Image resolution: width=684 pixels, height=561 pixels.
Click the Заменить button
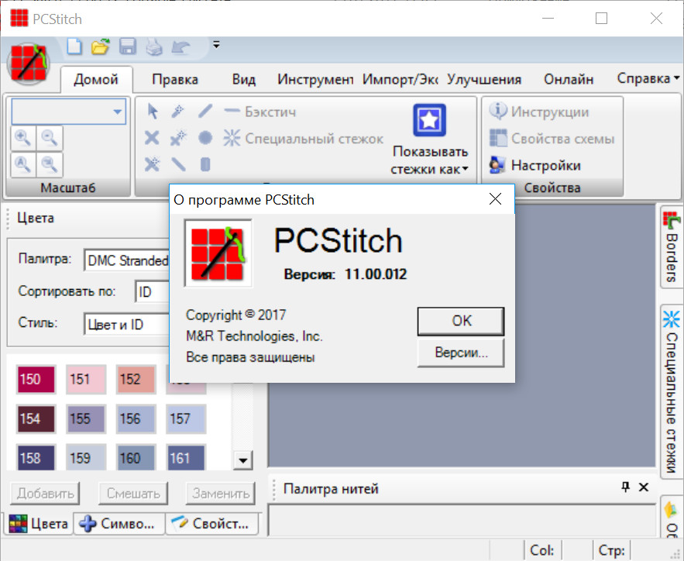pos(221,494)
